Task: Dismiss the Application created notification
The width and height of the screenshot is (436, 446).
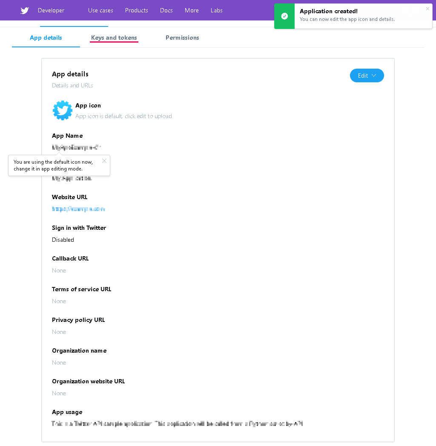Action: coord(427,9)
